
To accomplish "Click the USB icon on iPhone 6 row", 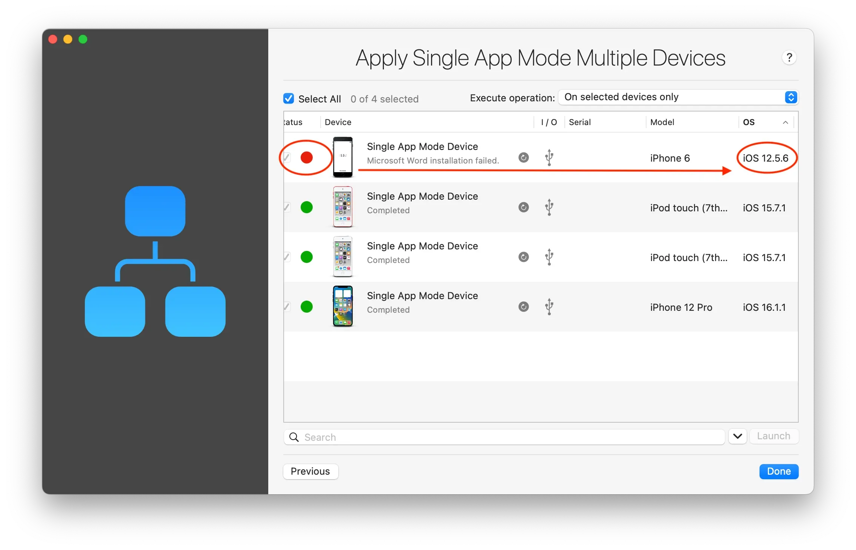I will click(x=549, y=157).
